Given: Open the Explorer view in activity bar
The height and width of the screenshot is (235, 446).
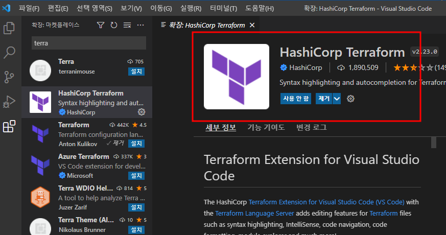Looking at the screenshot, I should point(9,28).
